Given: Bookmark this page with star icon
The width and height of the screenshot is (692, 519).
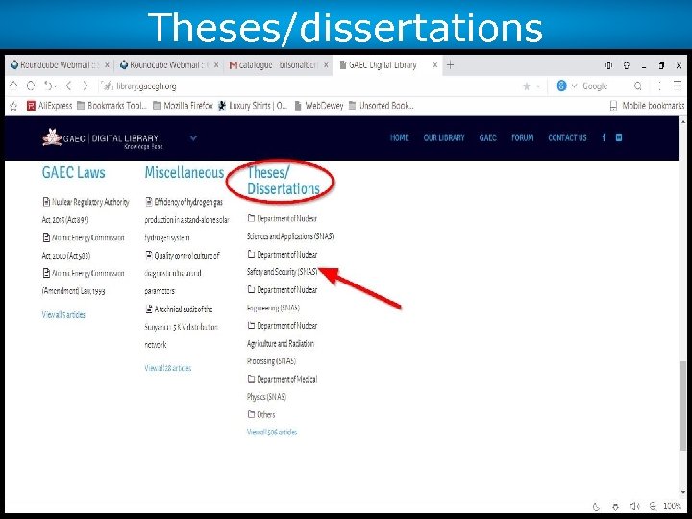Looking at the screenshot, I should 526,86.
